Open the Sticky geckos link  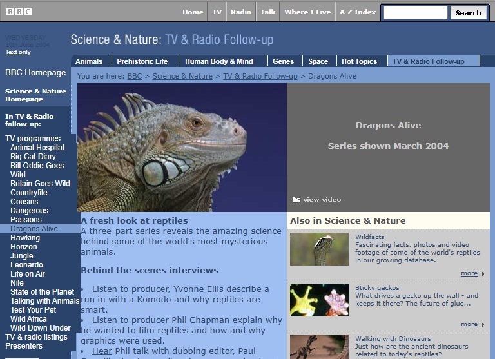[x=377, y=288]
